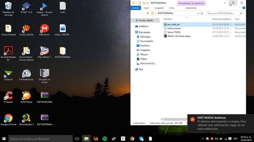Open the address bar history dropdown
The width and height of the screenshot is (254, 142).
[198, 13]
